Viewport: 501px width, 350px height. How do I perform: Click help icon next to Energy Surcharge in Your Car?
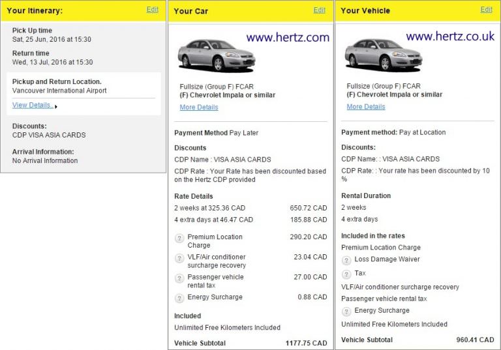[179, 298]
